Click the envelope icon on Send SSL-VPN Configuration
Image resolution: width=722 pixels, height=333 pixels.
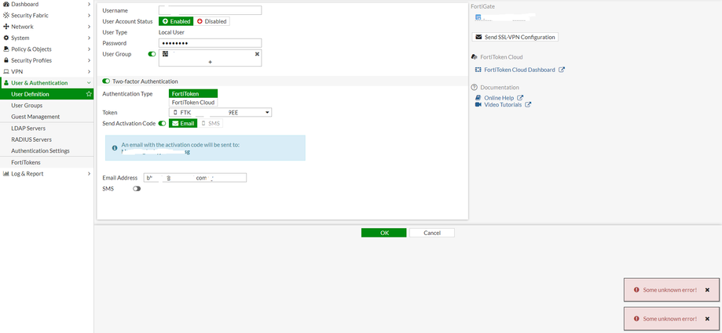click(x=479, y=37)
